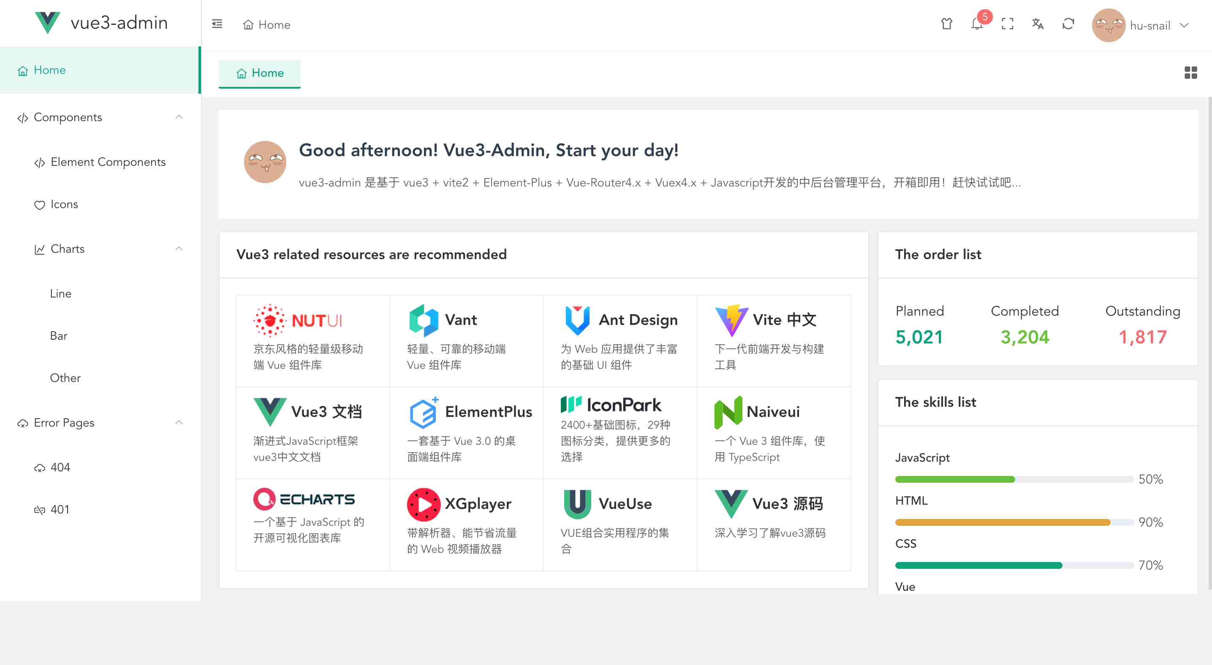Viewport: 1212px width, 665px height.
Task: Collapse sidebar with the fold menu icon
Action: point(217,24)
